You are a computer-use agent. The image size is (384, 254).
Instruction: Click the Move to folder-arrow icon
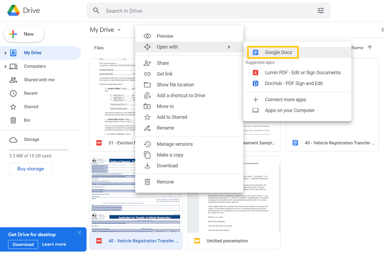[x=147, y=106]
